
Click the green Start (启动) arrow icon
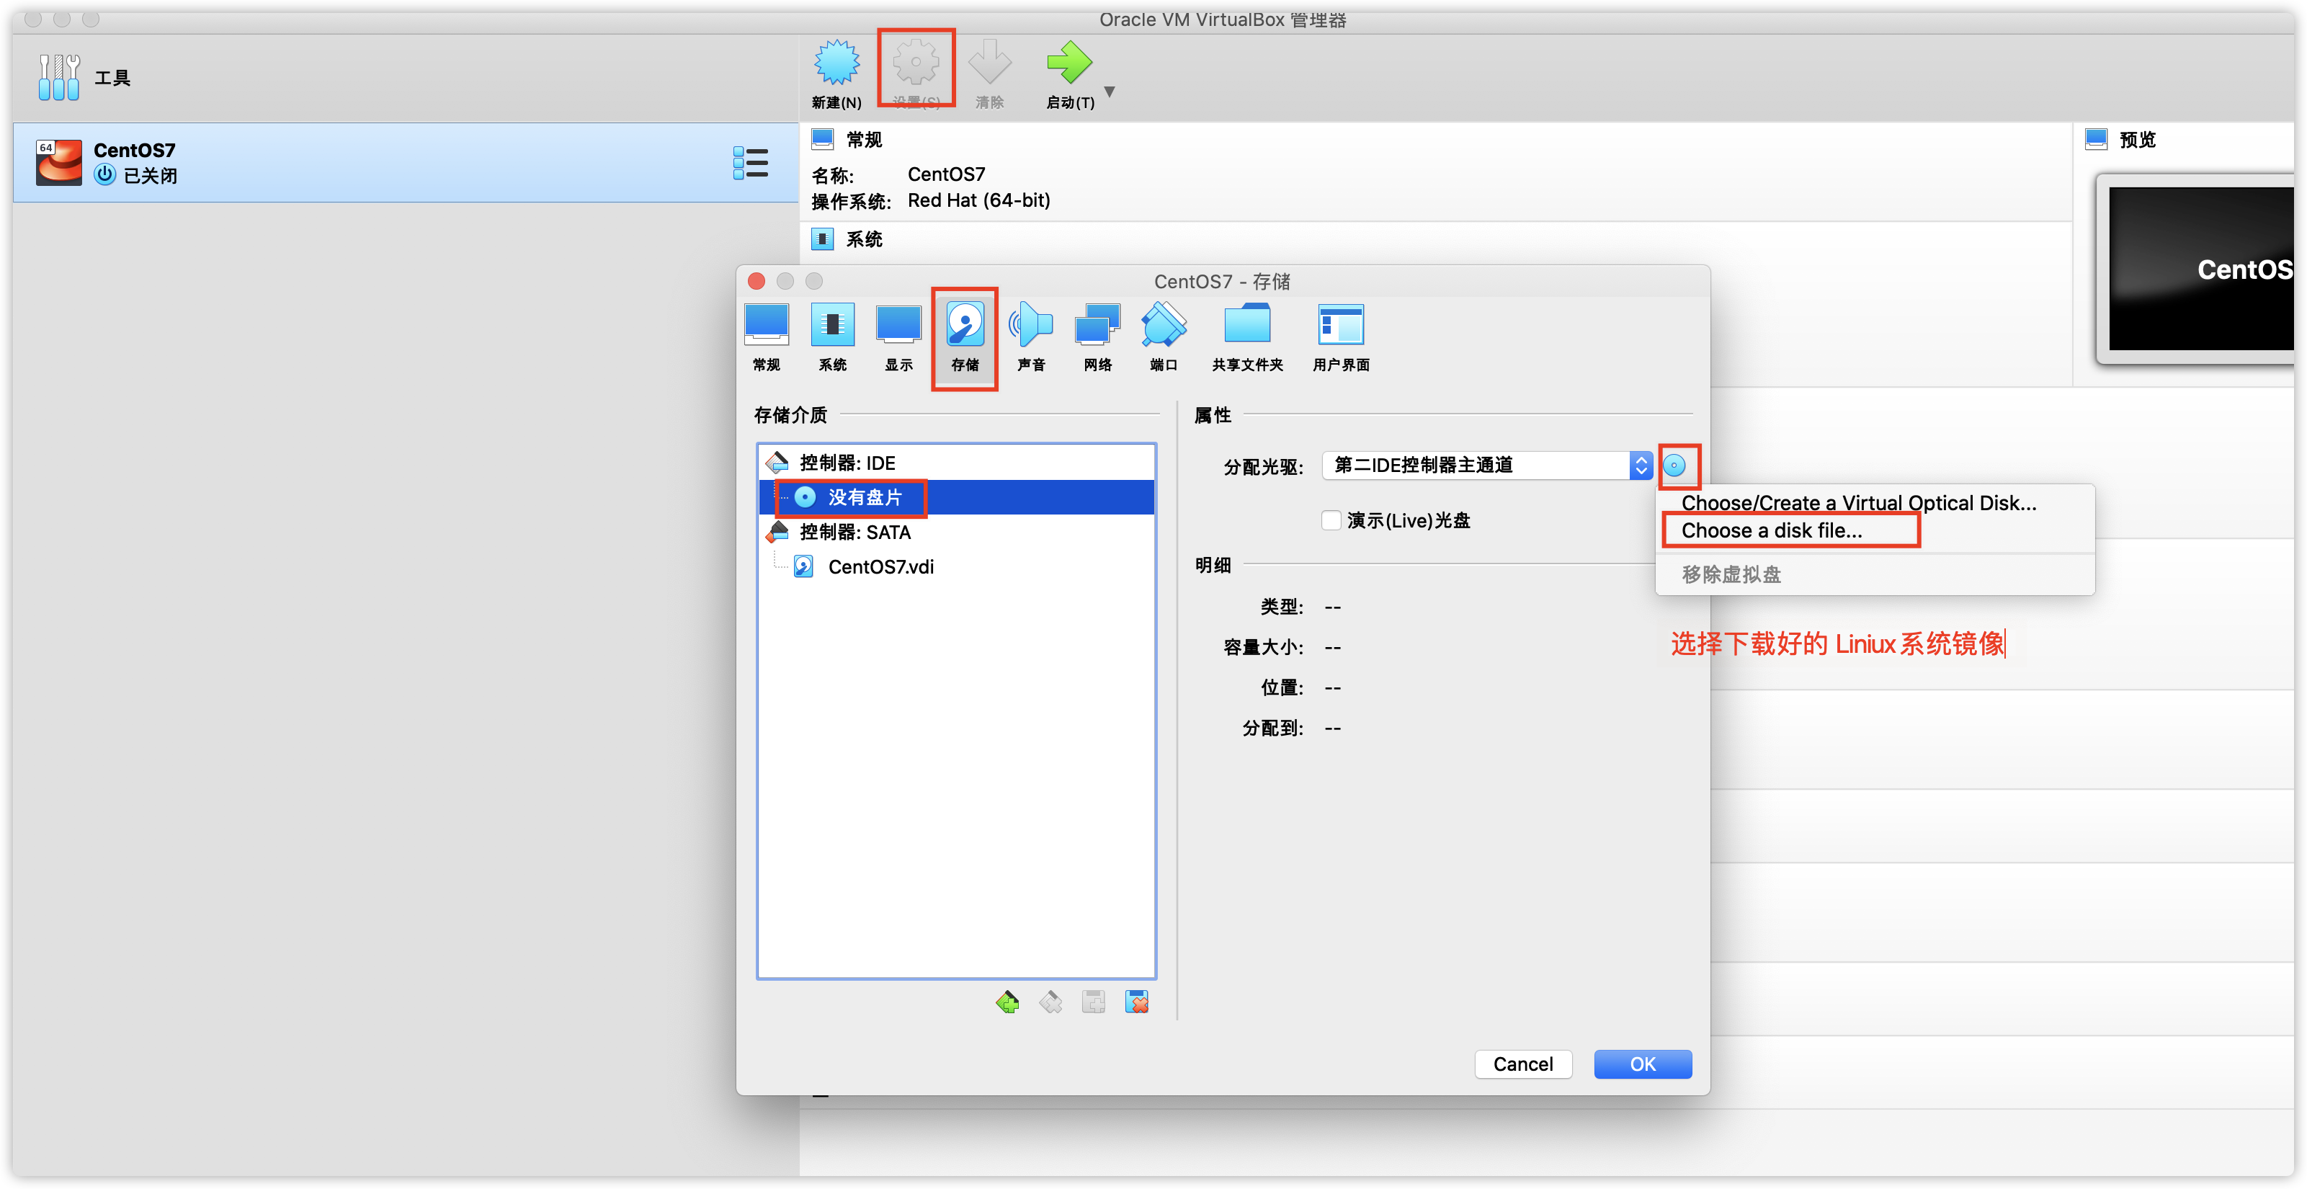1068,63
